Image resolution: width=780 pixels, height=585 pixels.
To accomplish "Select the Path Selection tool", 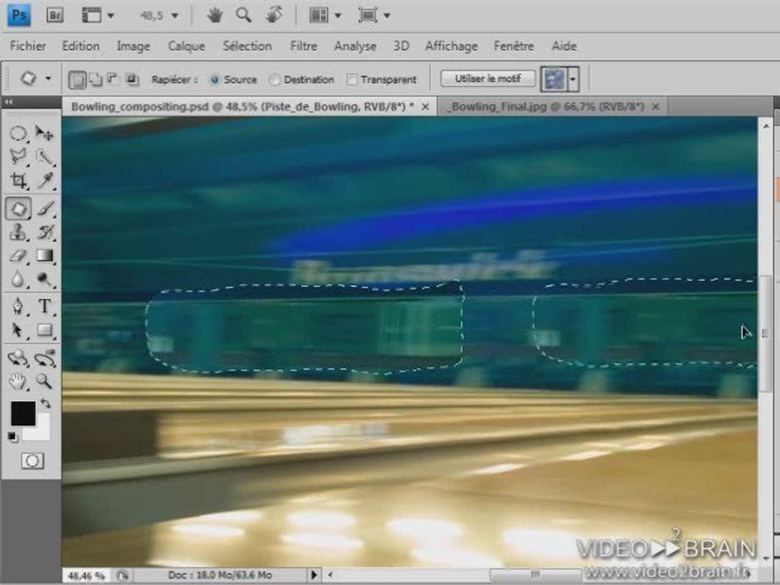I will (19, 330).
